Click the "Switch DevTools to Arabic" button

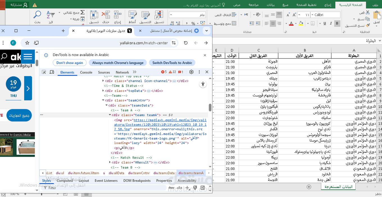(x=172, y=63)
